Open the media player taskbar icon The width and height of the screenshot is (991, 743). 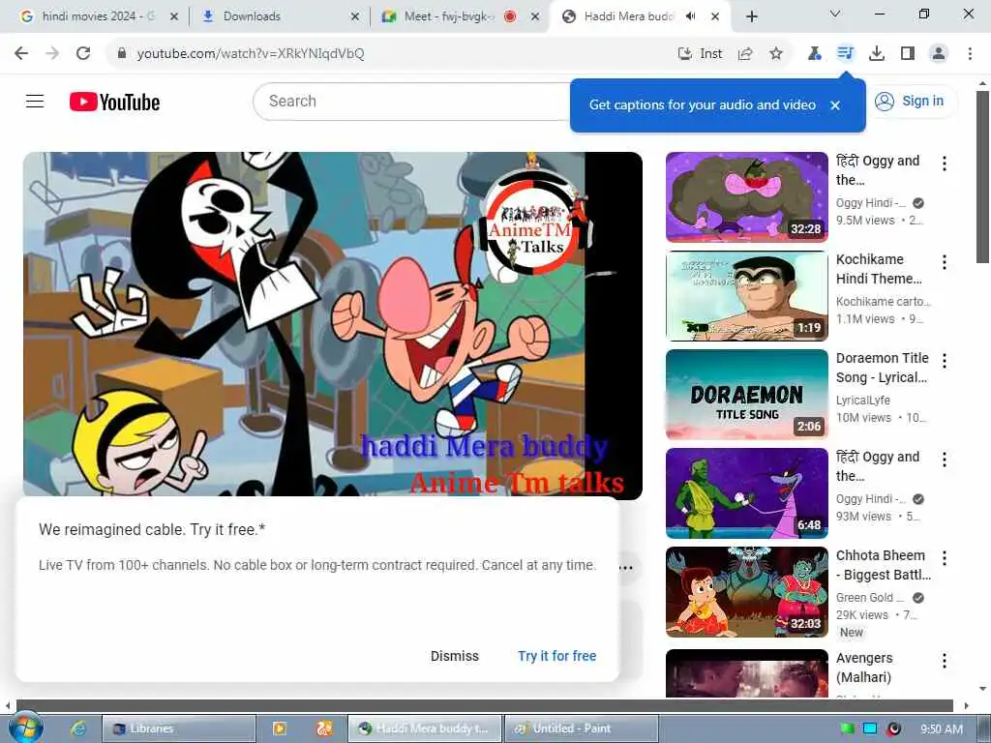pos(280,728)
